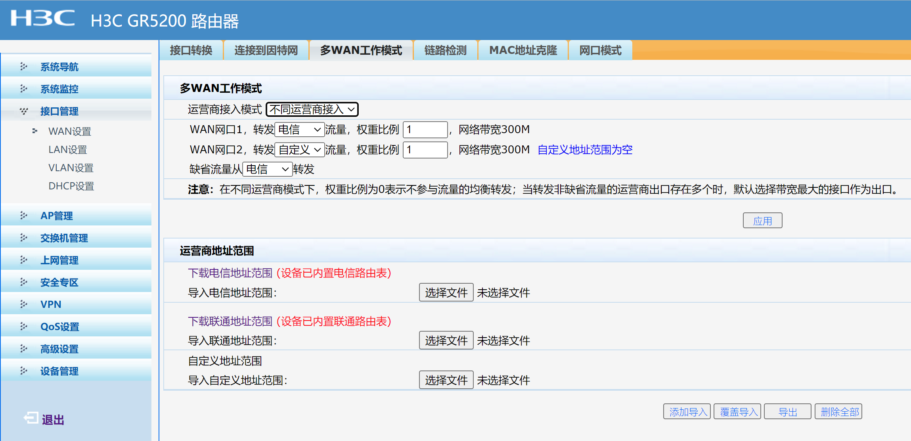This screenshot has width=911, height=441.
Task: Click the 应用 button
Action: (x=762, y=221)
